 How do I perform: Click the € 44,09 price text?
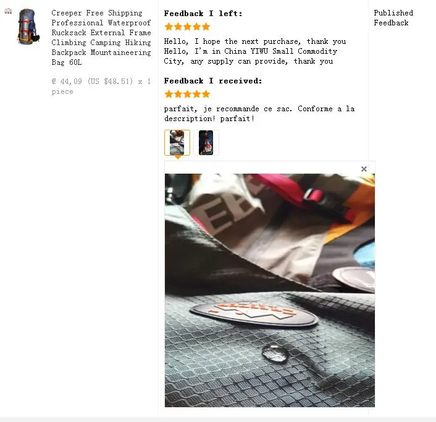coord(67,81)
